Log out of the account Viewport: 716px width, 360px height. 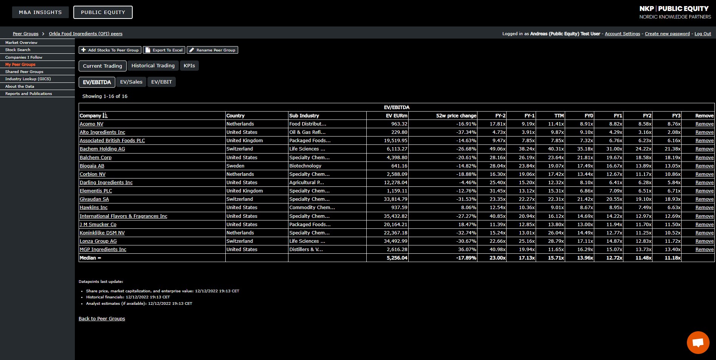tap(703, 34)
